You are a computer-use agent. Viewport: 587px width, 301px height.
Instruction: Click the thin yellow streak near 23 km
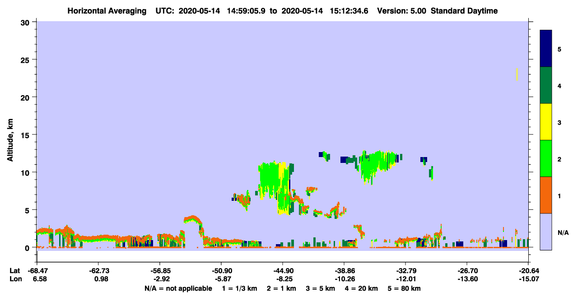[517, 74]
